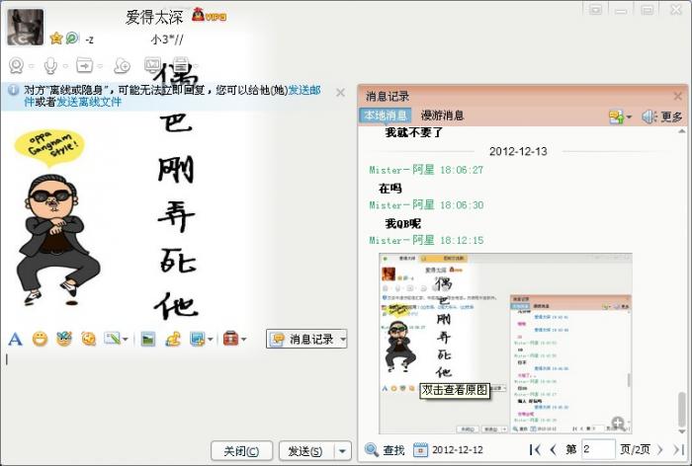Open the red toolbox apps icon

click(230, 339)
